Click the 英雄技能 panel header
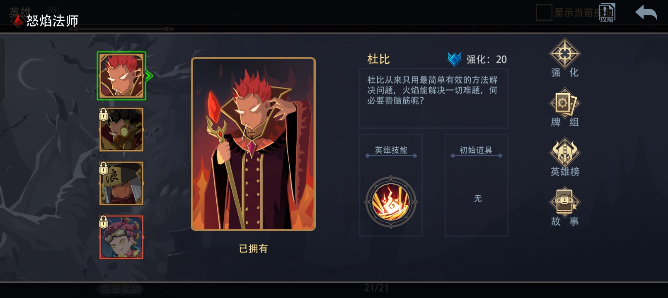 tap(391, 150)
